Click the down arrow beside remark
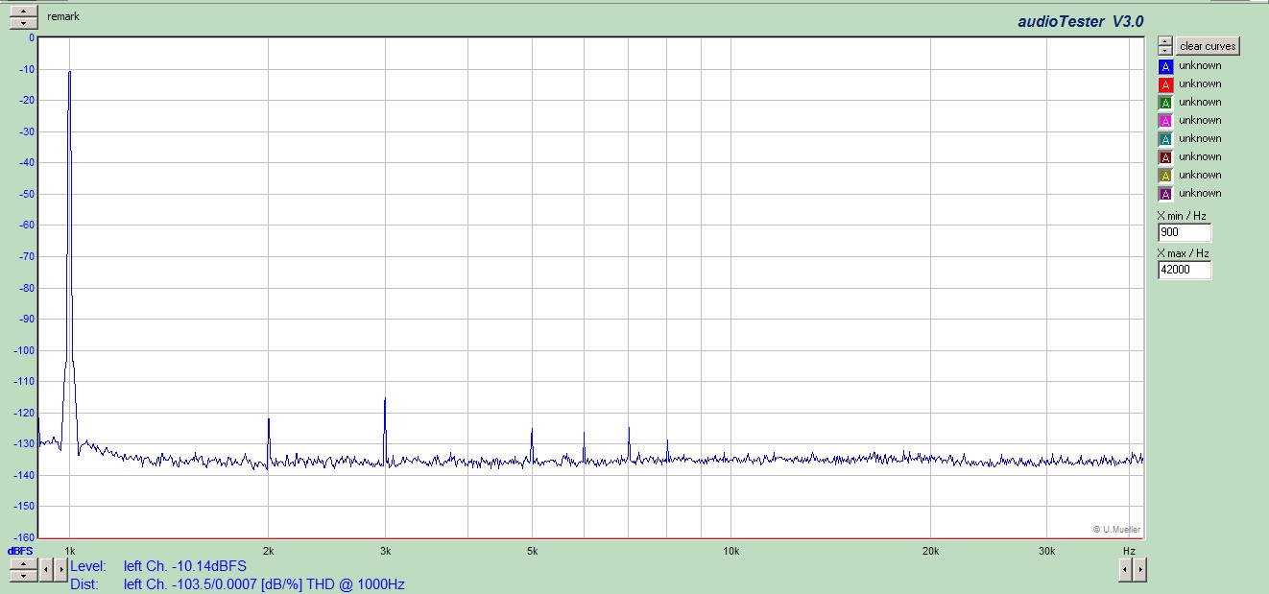The height and width of the screenshot is (594, 1269). 24,22
